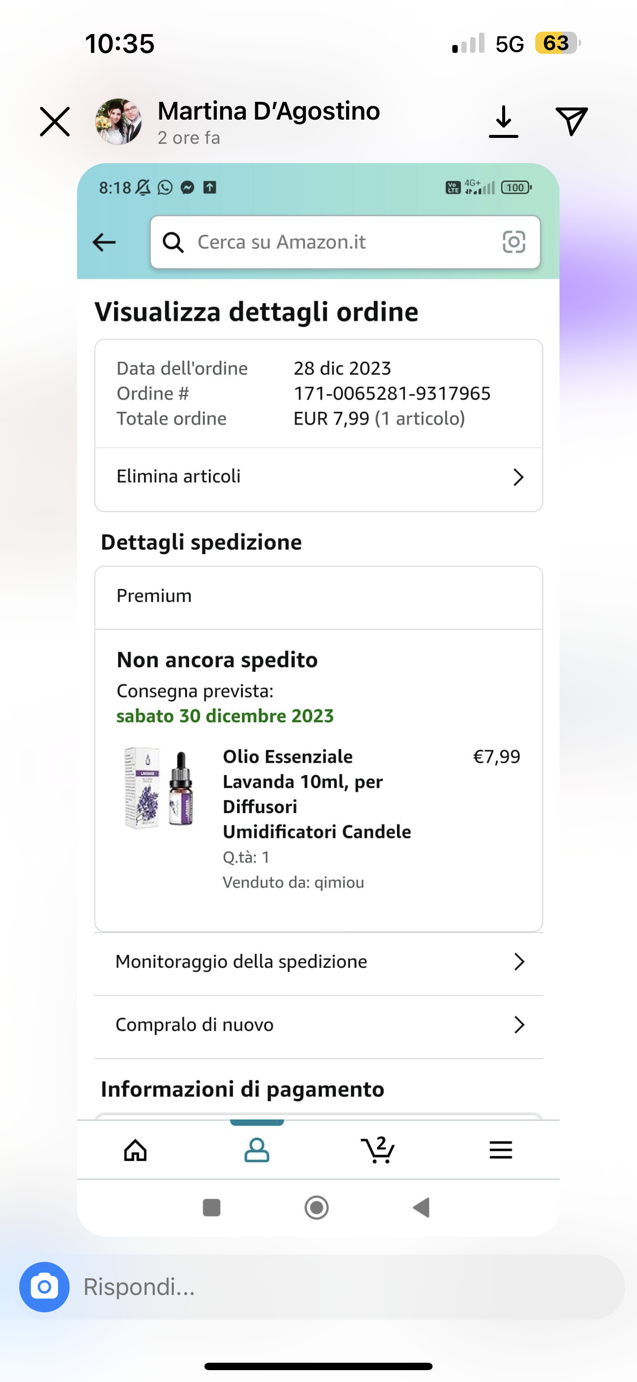This screenshot has width=637, height=1382.
Task: Open Martina D'Agostino's profile picture
Action: (x=119, y=122)
